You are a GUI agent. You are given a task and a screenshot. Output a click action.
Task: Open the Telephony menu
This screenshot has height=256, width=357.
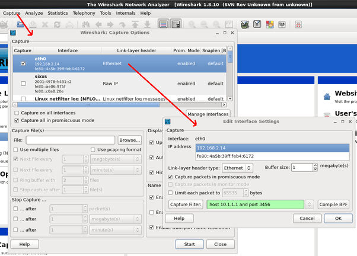pos(84,13)
